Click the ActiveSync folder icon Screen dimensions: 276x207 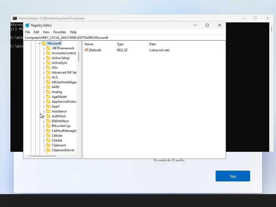pyautogui.click(x=48, y=63)
